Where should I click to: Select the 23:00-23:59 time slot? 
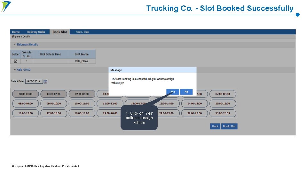tap(223, 113)
